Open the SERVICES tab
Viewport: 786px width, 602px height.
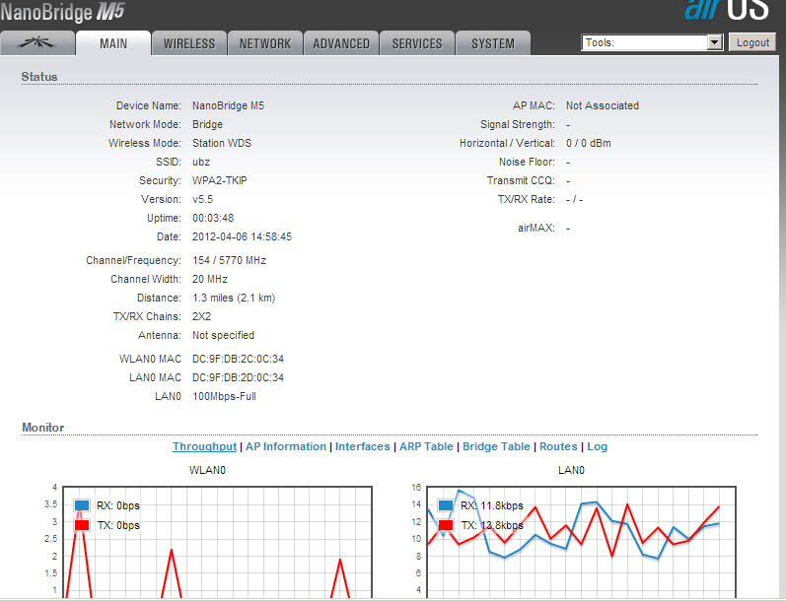pos(417,43)
